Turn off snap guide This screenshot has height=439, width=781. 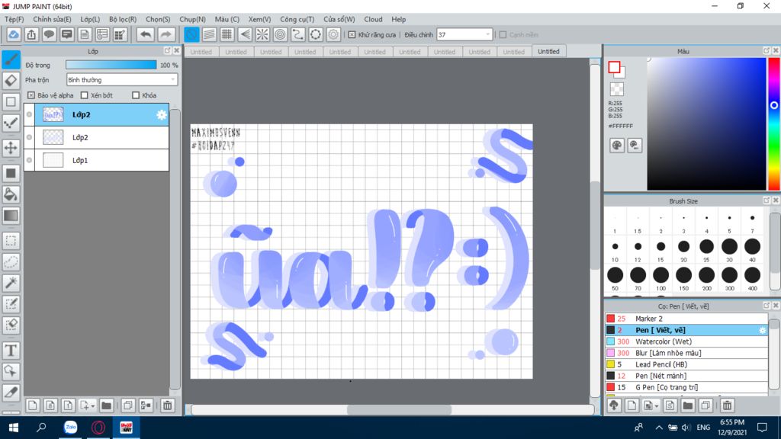coord(191,34)
